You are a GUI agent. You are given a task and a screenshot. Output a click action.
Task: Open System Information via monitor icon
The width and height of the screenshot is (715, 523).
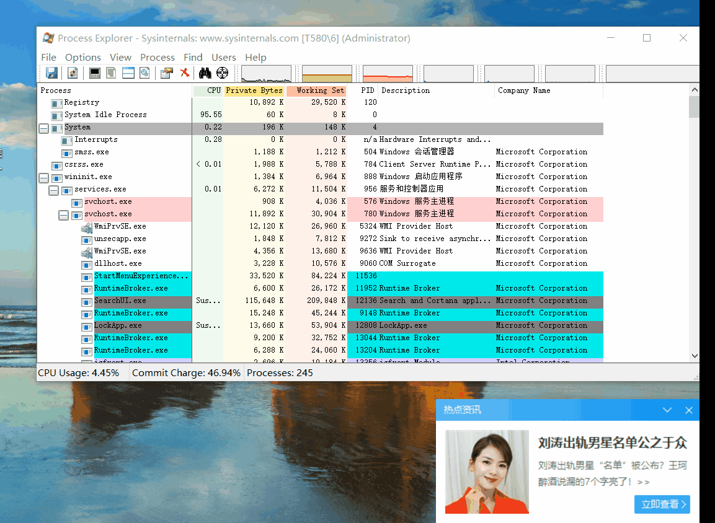(x=95, y=73)
